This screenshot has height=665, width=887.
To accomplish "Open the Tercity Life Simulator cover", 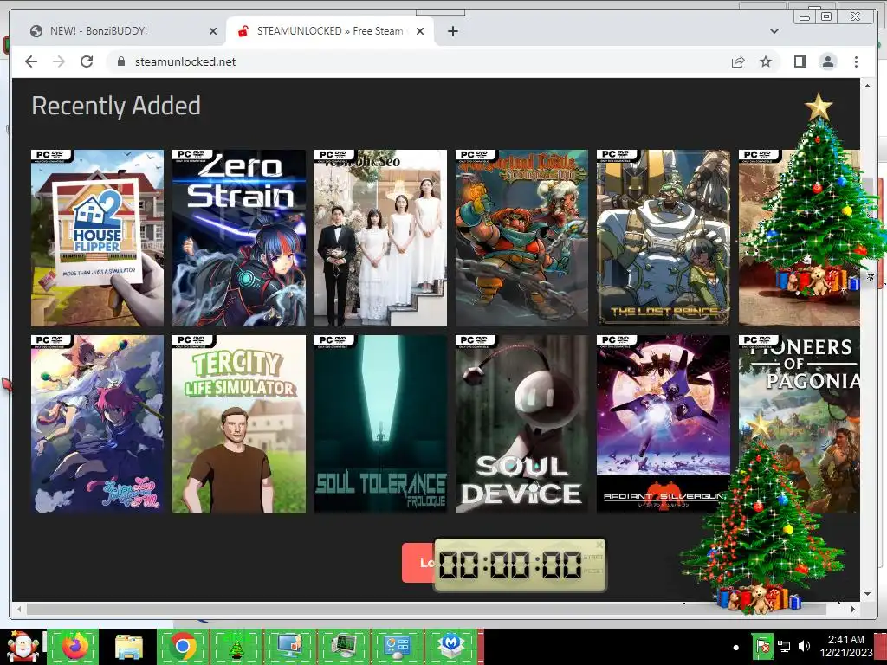I will pos(239,424).
